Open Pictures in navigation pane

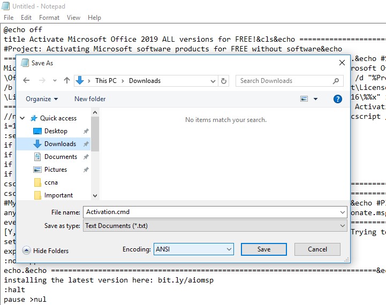(x=55, y=170)
